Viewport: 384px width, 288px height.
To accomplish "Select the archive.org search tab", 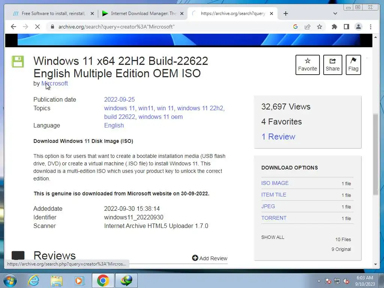I will [x=232, y=13].
